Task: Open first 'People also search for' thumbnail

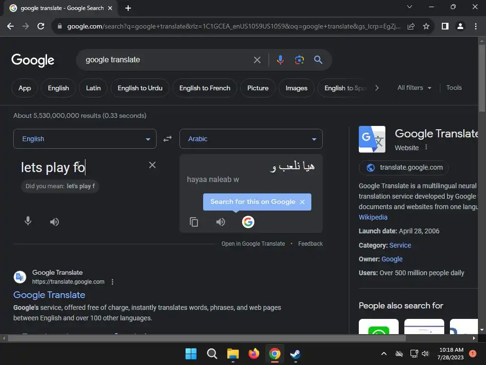Action: (x=378, y=327)
